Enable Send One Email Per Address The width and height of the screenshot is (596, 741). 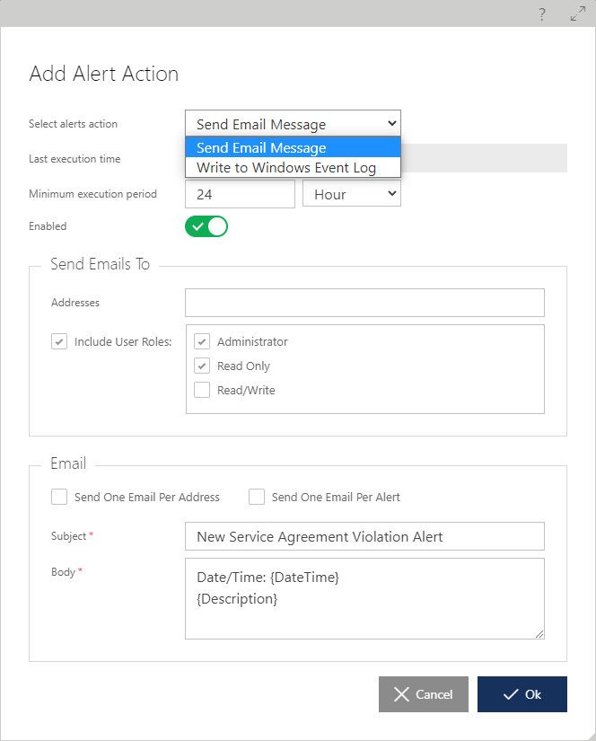(59, 497)
